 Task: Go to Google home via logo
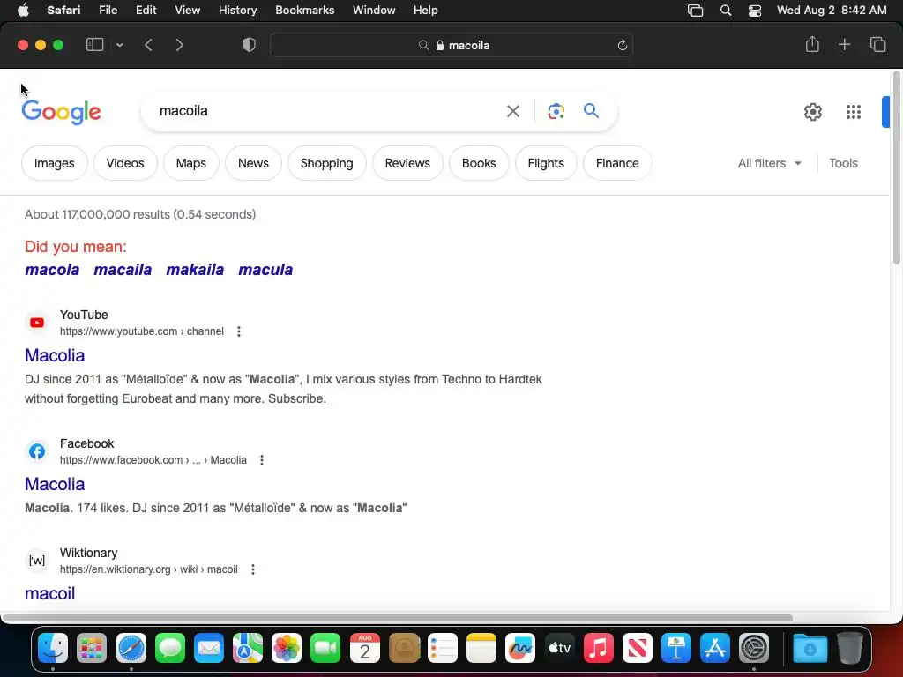click(61, 112)
